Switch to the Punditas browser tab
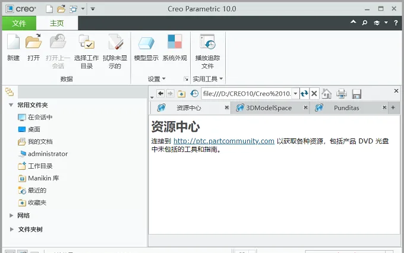404x253 pixels. click(x=346, y=107)
